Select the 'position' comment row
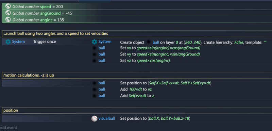 pyautogui.click(x=137, y=110)
